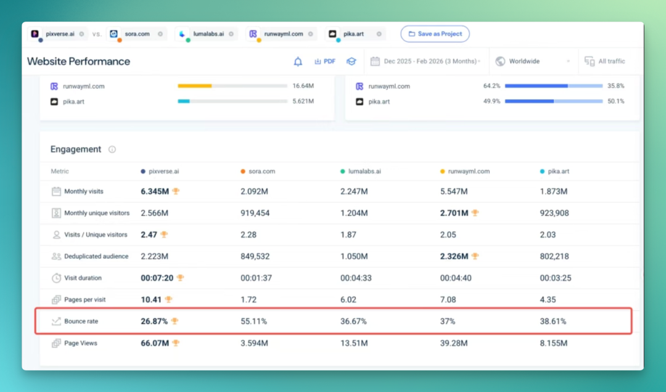The height and width of the screenshot is (392, 666).
Task: Open the All traffic selector
Action: (605, 61)
